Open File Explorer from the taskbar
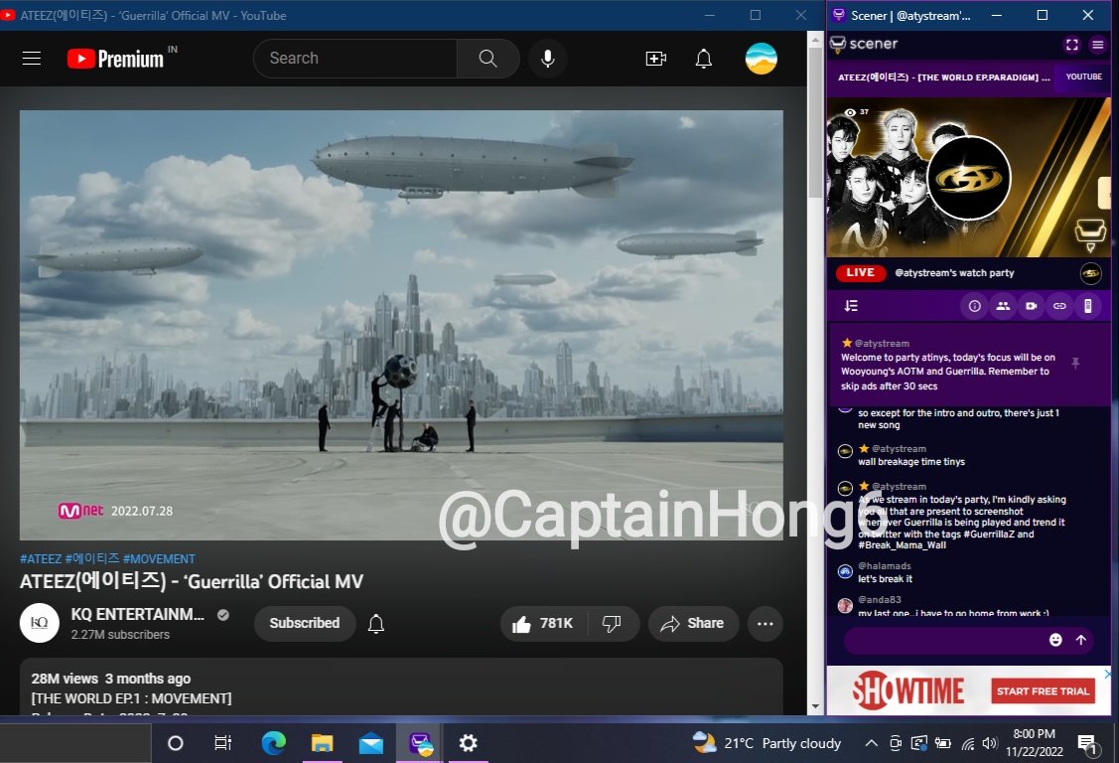Viewport: 1119px width, 763px height. tap(322, 743)
